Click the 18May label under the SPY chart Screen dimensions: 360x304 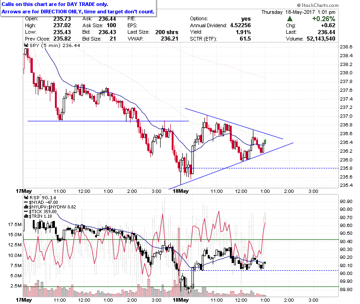[x=180, y=191]
